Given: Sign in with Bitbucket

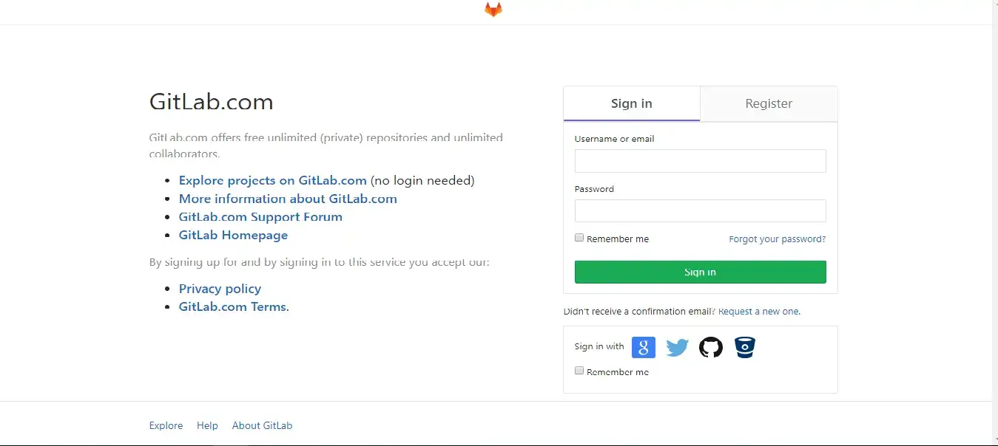Looking at the screenshot, I should point(744,347).
